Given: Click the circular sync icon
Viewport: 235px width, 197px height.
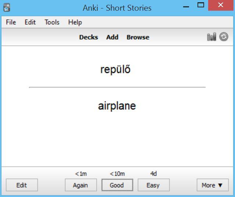Looking at the screenshot, I should [224, 36].
